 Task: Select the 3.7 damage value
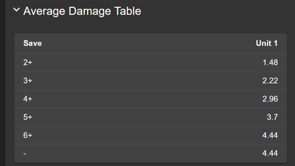pyautogui.click(x=272, y=117)
